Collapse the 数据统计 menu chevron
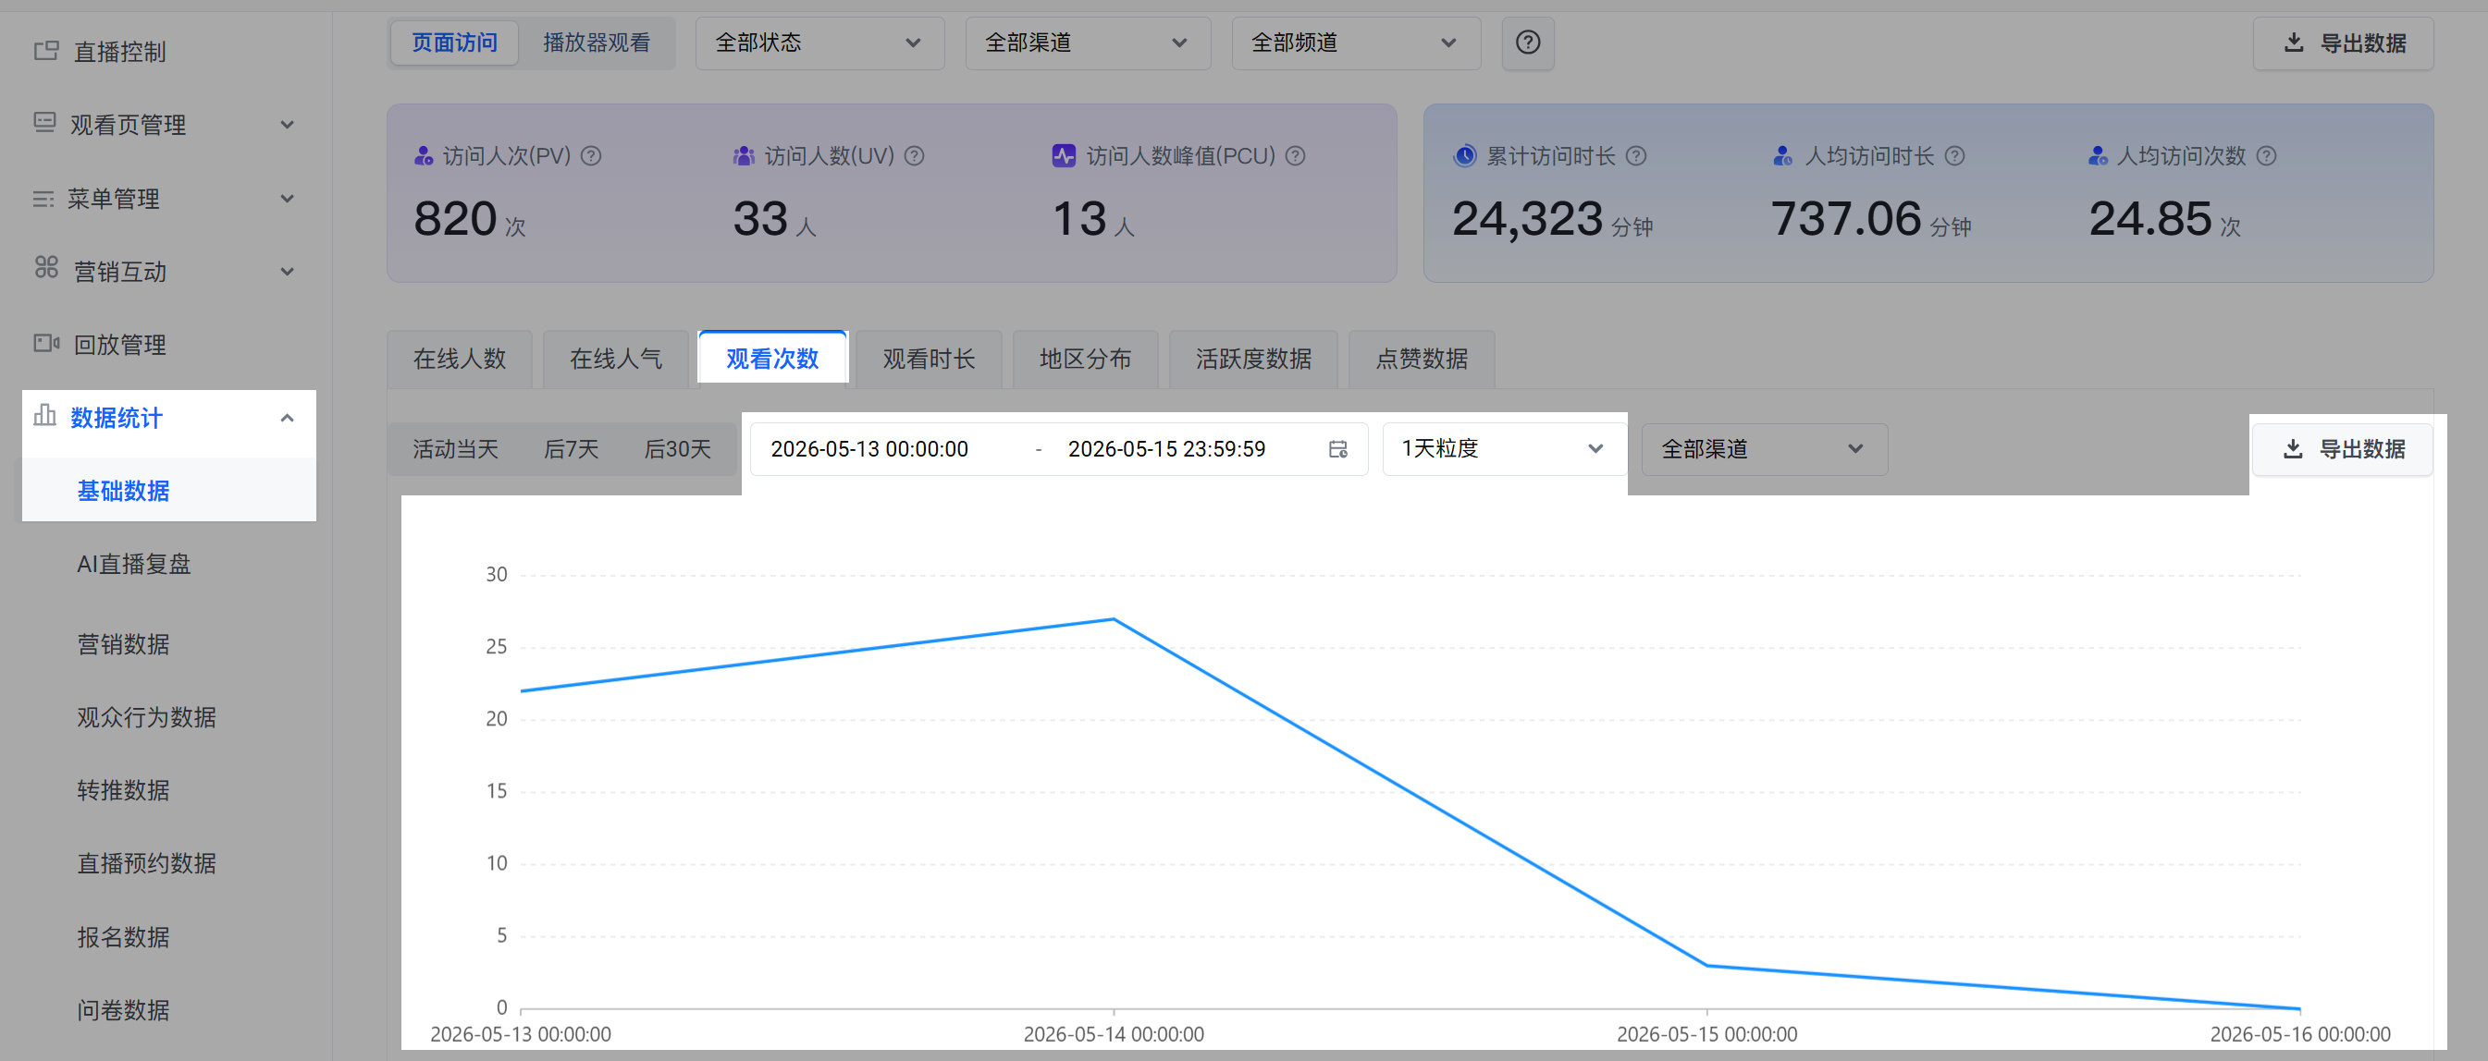Screen dimensions: 2488x1061 point(287,418)
